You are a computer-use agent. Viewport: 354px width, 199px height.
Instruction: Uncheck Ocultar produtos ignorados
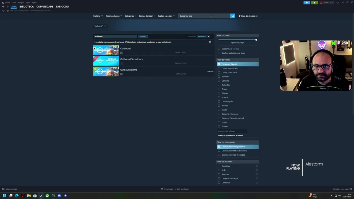pyautogui.click(x=219, y=146)
